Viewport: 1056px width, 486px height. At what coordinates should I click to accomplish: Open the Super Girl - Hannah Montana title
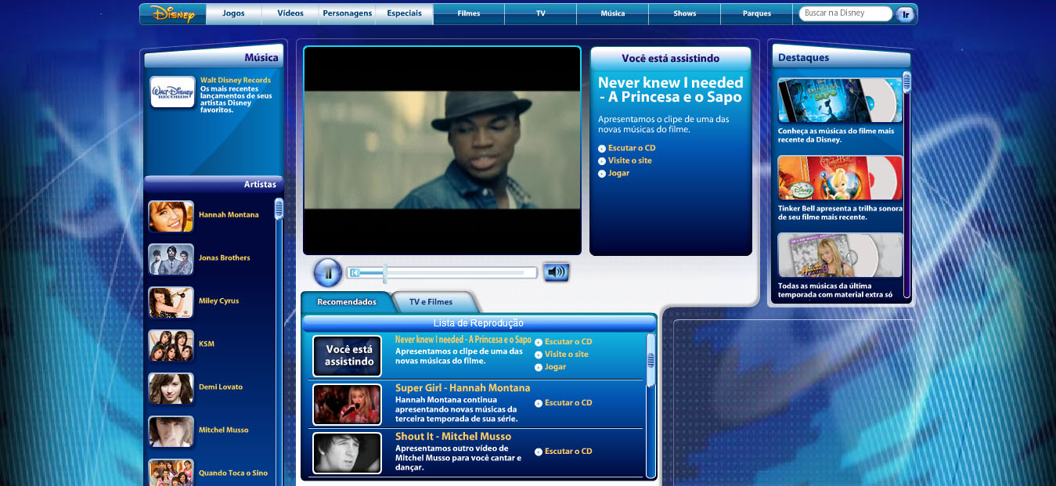463,388
